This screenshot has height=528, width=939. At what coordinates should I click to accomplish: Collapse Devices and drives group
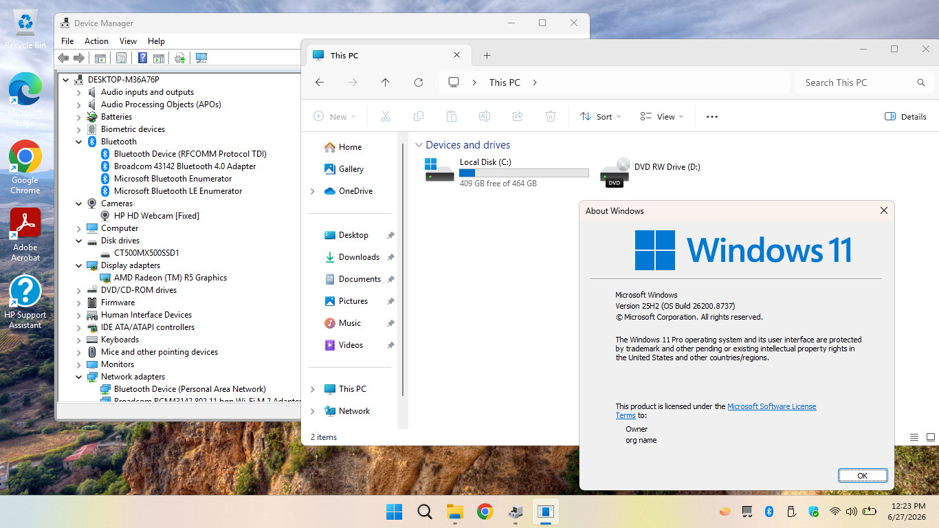[419, 145]
